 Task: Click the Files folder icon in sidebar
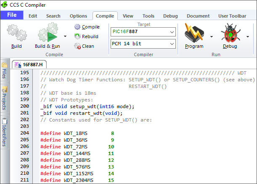(5, 65)
